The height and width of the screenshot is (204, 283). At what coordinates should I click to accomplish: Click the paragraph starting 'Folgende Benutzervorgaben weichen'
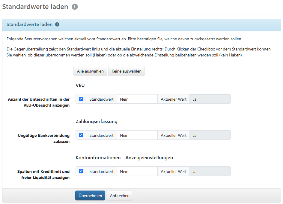pyautogui.click(x=124, y=39)
